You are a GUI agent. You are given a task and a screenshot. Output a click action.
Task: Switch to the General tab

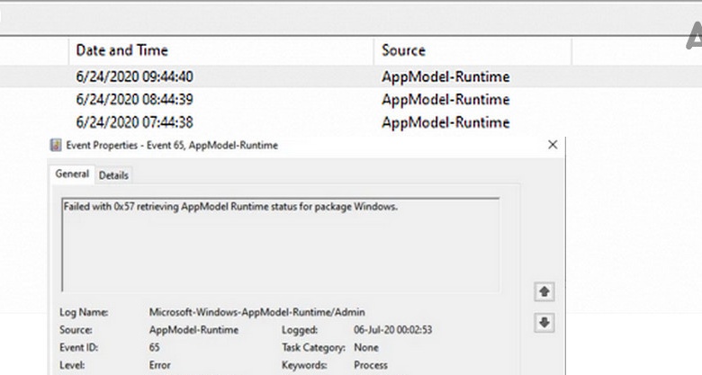[72, 174]
